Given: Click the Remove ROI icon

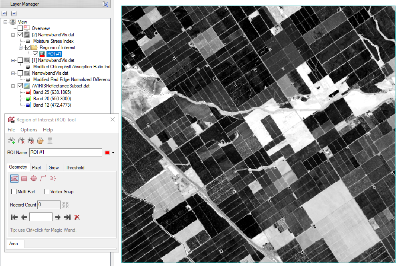Looking at the screenshot, I should tap(21, 141).
